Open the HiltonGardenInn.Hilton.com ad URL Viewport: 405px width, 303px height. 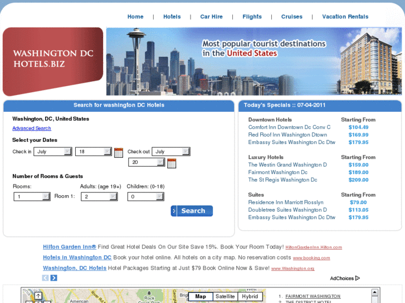pyautogui.click(x=314, y=247)
